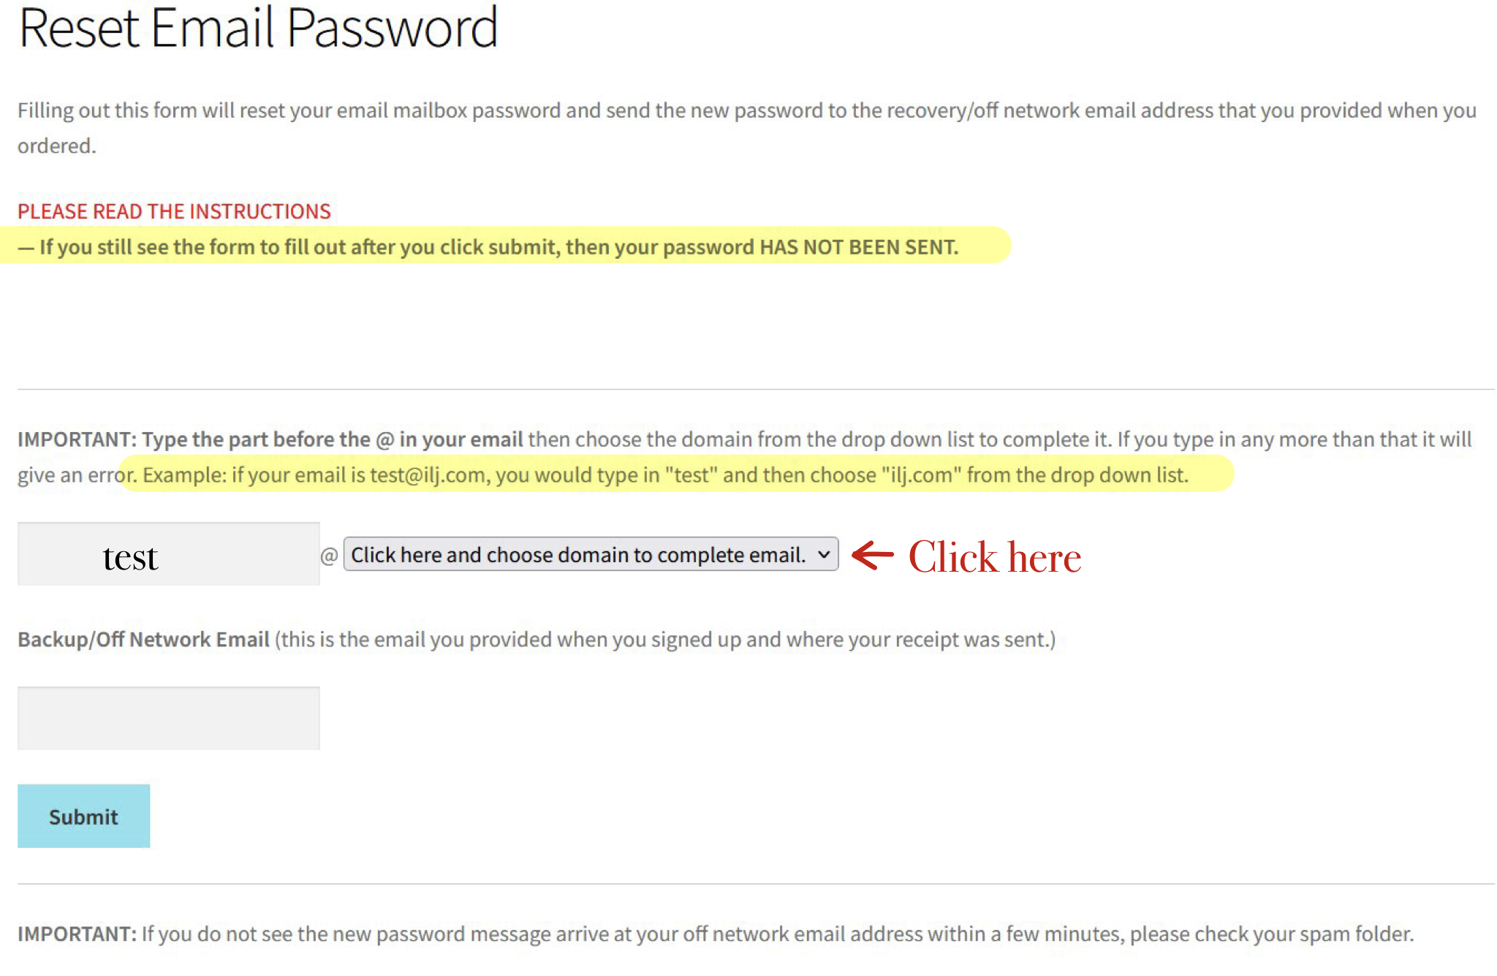Click the red arrow pointing at dropdown
The height and width of the screenshot is (976, 1497).
(x=873, y=555)
